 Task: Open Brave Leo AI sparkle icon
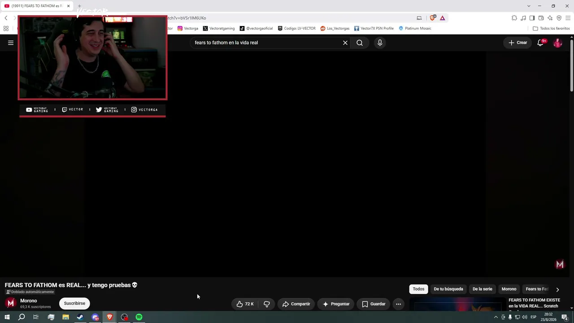tap(550, 18)
